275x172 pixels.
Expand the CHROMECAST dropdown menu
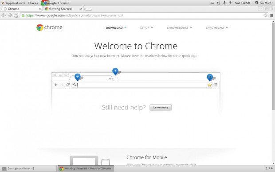217,28
